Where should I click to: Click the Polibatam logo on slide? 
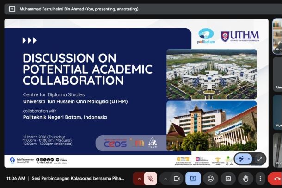(x=206, y=36)
